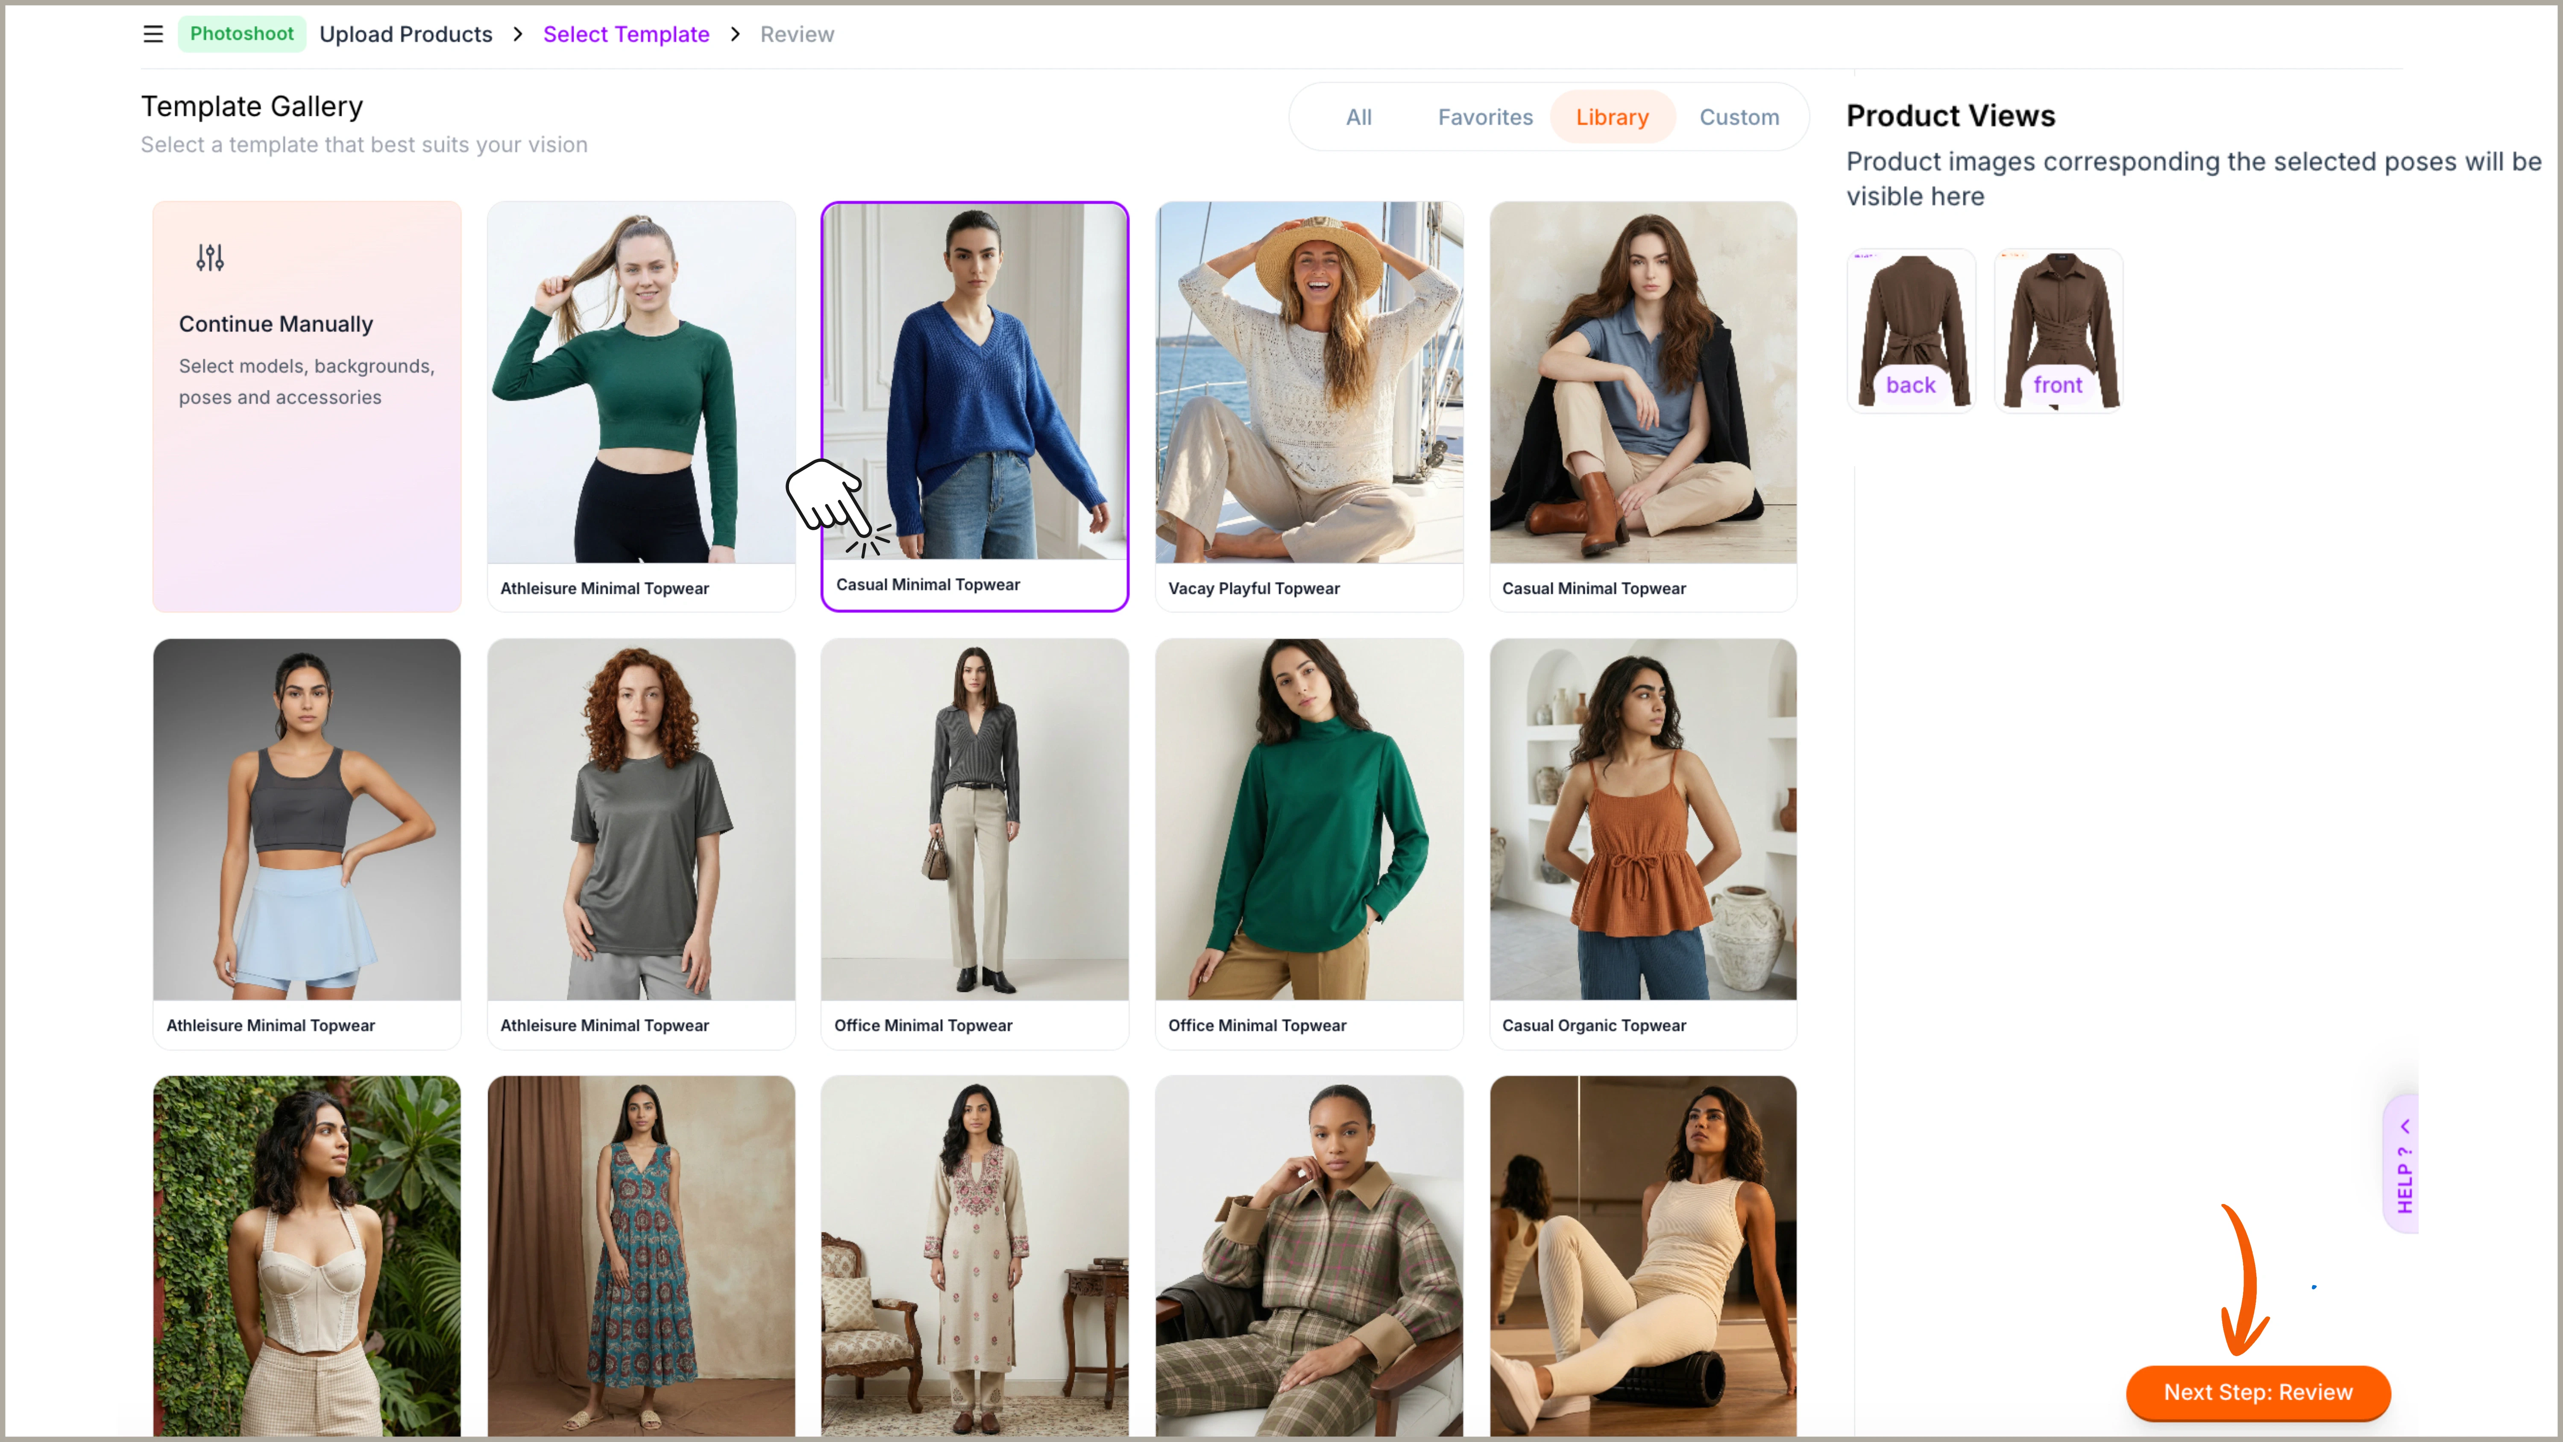
Task: Select the Library tab
Action: point(1612,117)
